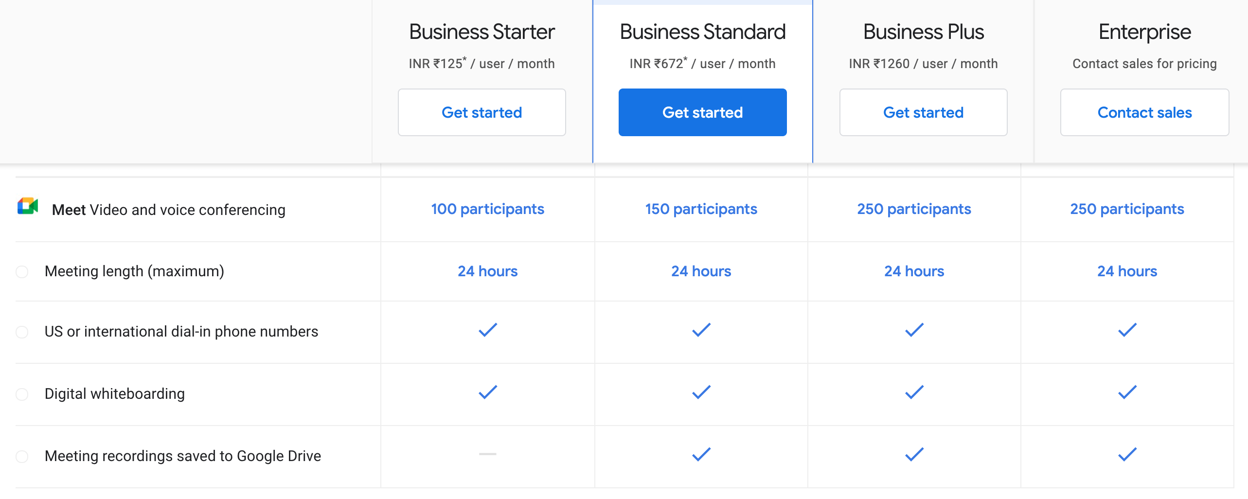Click 24 hours under Enterprise column
Image resolution: width=1248 pixels, height=499 pixels.
(x=1127, y=271)
